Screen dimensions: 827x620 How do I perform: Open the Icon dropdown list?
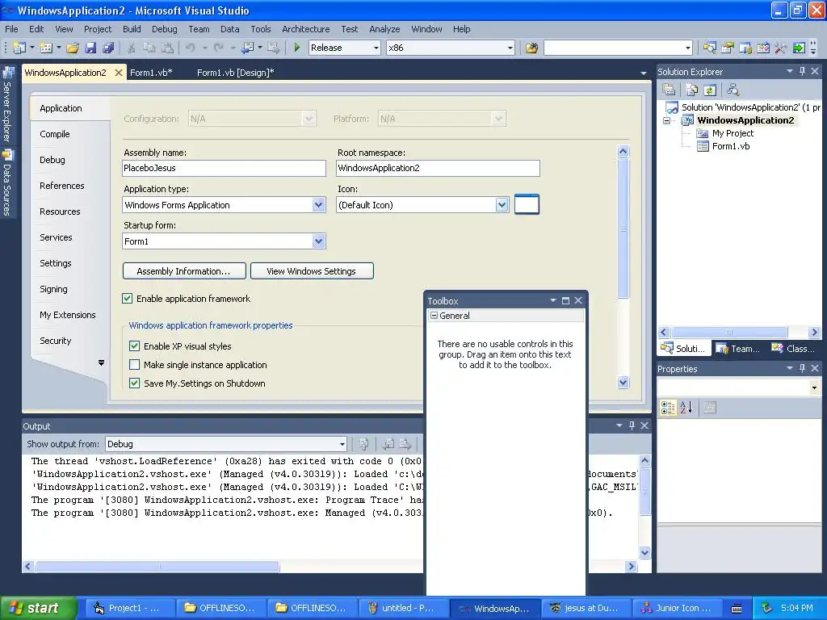[502, 204]
